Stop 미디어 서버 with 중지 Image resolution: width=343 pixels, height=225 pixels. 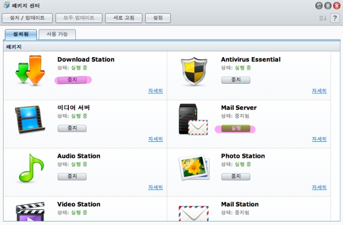[x=72, y=128]
